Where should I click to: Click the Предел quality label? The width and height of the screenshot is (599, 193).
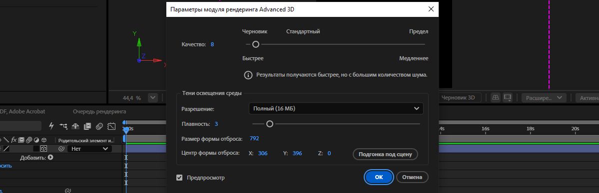[419, 32]
